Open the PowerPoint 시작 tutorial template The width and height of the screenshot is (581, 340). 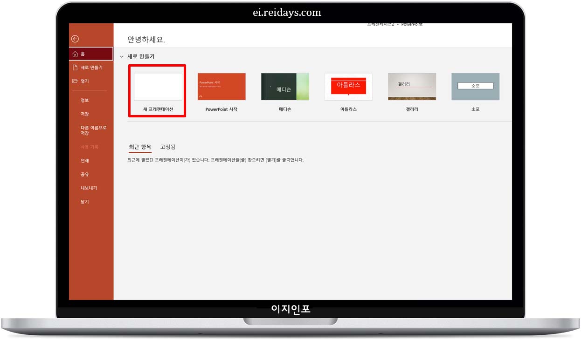point(221,87)
